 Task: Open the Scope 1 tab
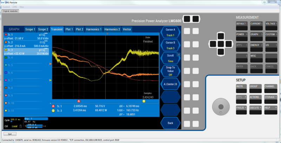[x=30, y=29]
